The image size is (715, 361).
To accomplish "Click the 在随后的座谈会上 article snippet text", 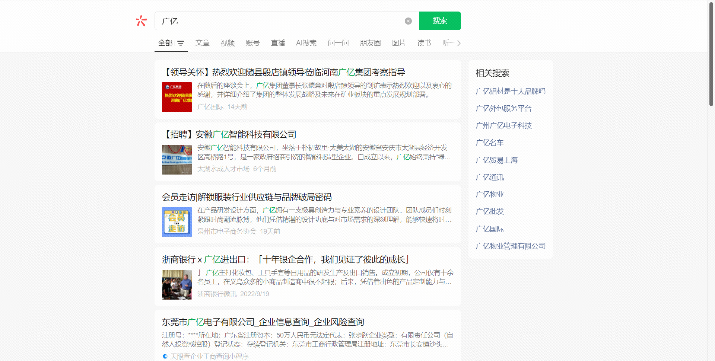I will [324, 90].
